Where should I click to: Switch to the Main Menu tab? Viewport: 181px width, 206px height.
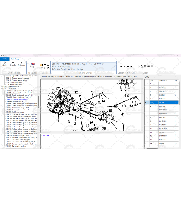15,59
